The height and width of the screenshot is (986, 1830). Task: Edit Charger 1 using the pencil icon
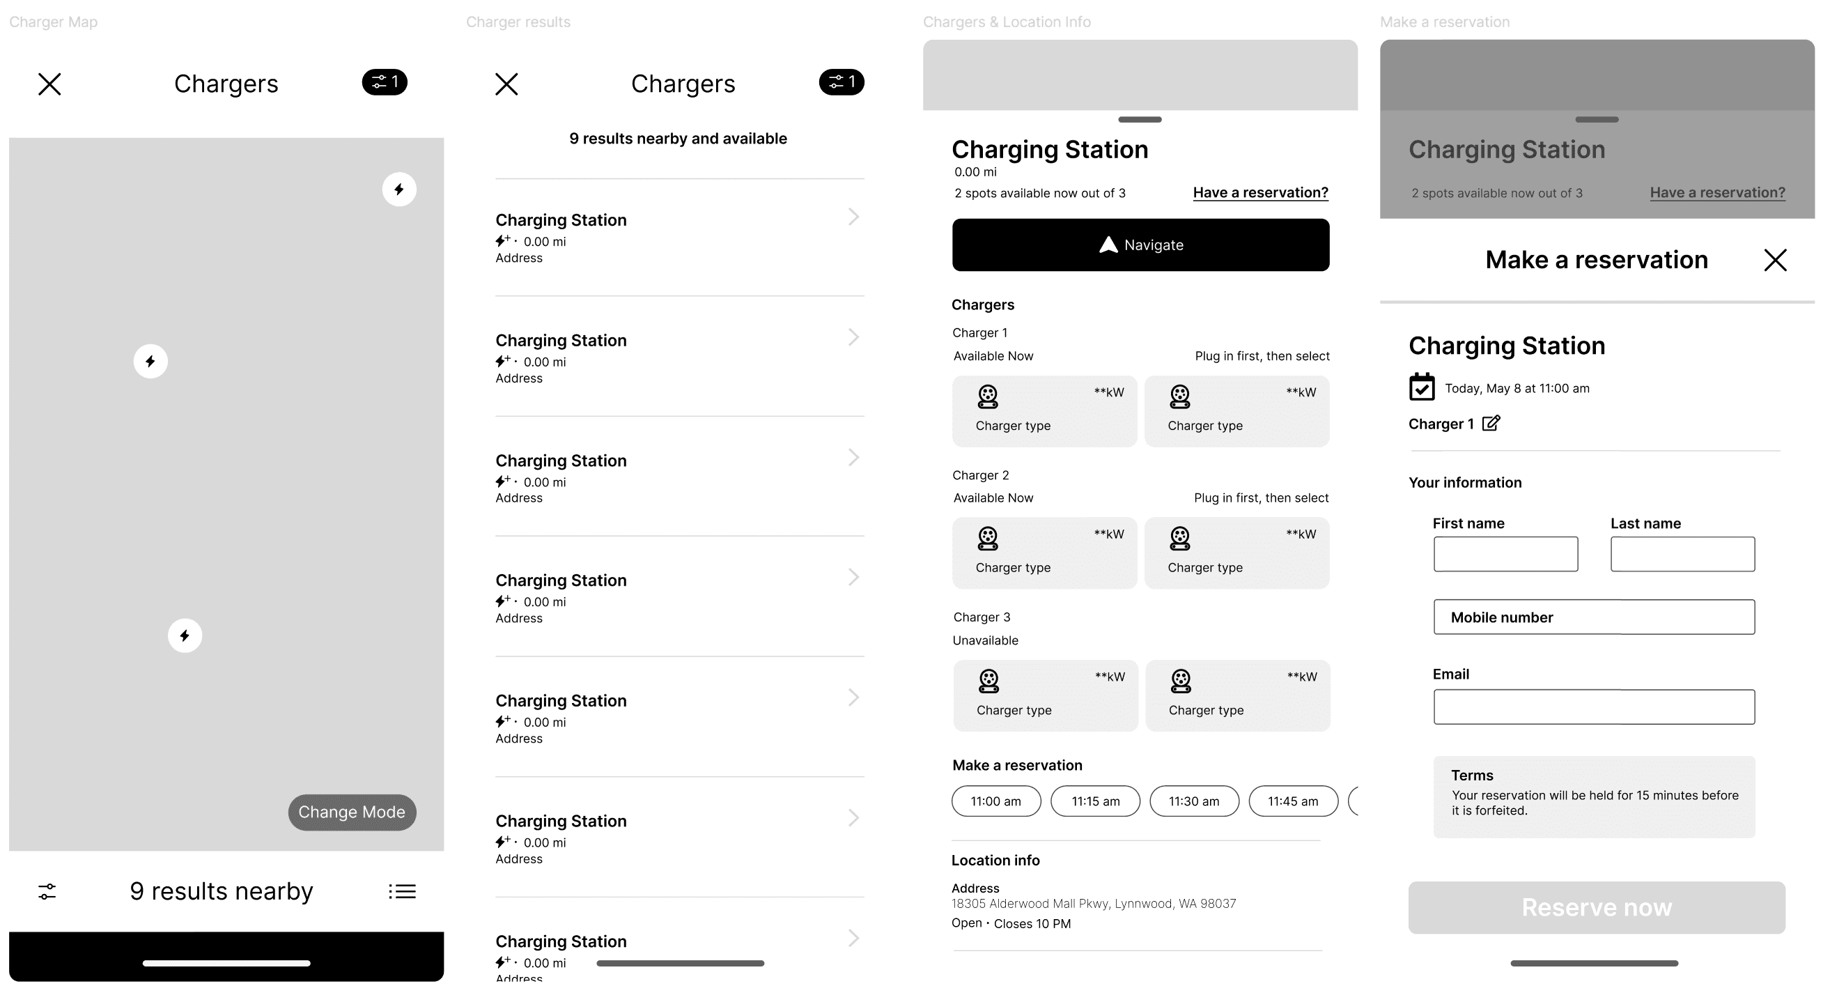pos(1491,424)
